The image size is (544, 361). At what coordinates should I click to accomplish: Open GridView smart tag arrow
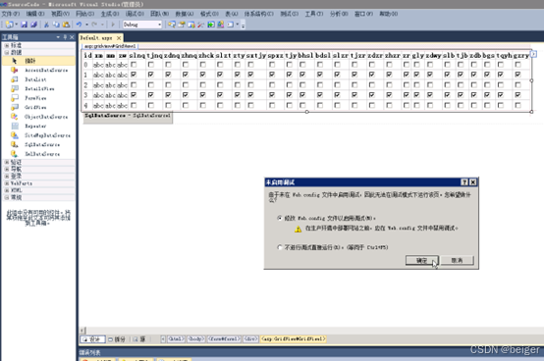click(534, 54)
